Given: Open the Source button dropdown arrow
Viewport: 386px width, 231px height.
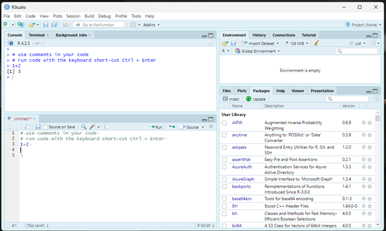Looking at the screenshot, I should point(203,127).
